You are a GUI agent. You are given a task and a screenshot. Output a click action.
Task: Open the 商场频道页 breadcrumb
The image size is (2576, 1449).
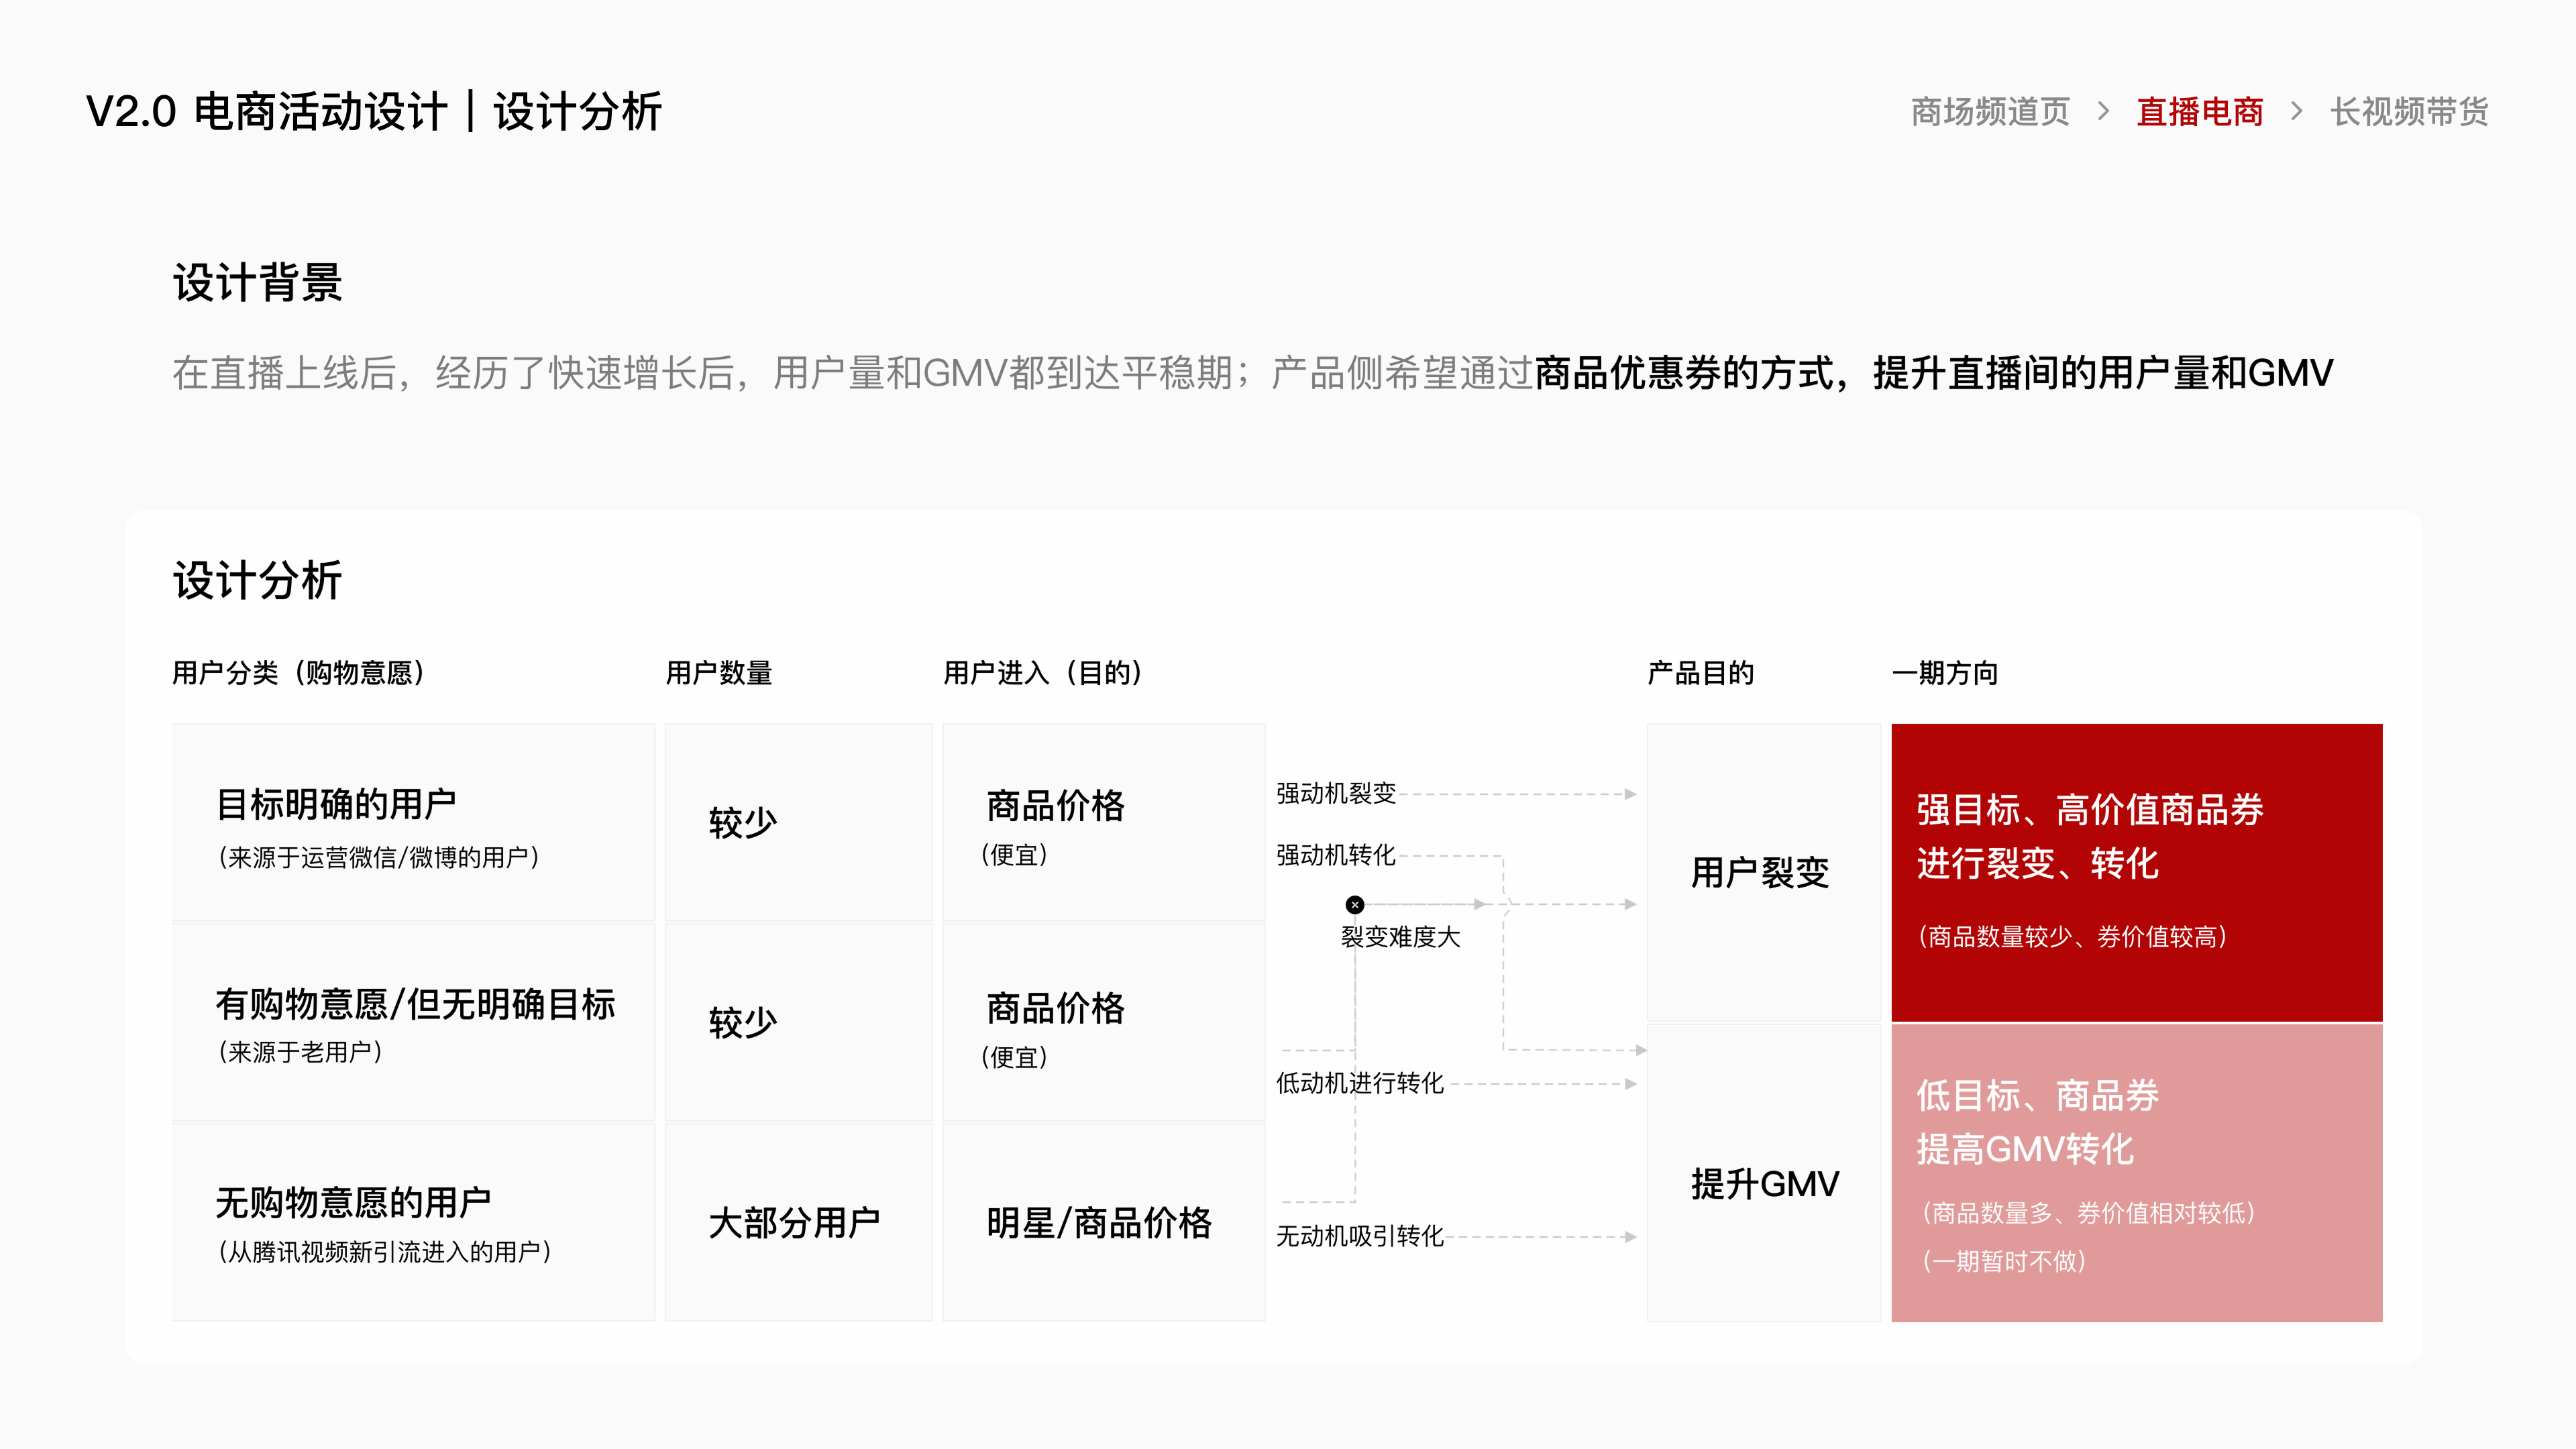click(1990, 111)
